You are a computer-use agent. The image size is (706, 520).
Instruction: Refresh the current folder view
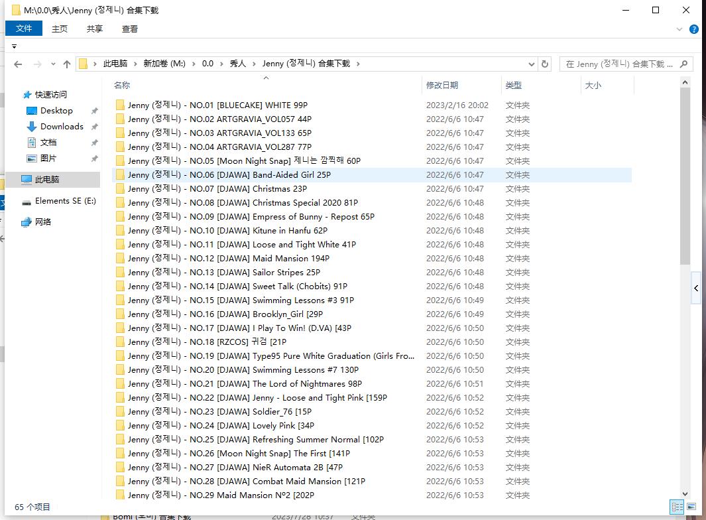coord(545,64)
